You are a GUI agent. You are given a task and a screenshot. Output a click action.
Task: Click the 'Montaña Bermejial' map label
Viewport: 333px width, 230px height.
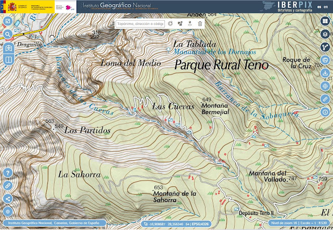click(215, 109)
